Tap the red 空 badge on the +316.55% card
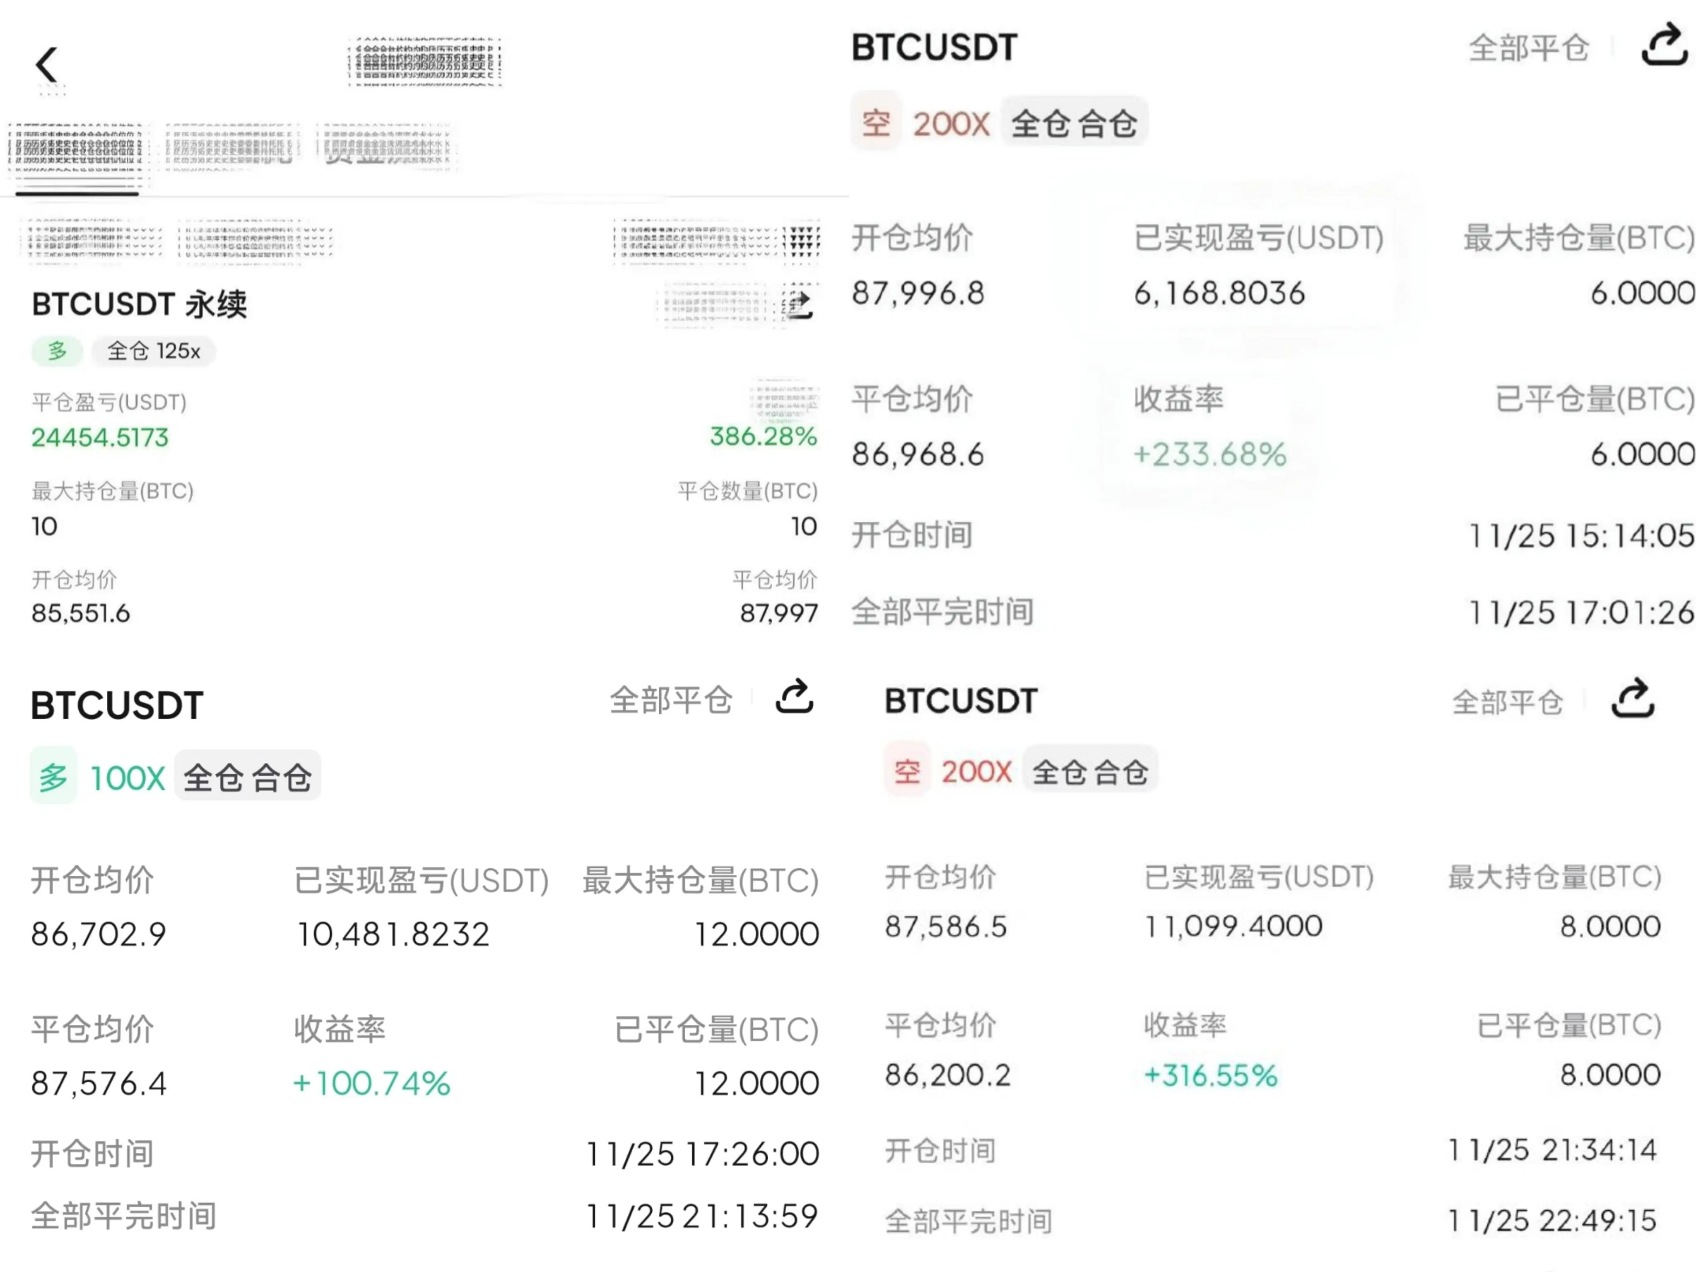This screenshot has width=1696, height=1272. (x=907, y=771)
